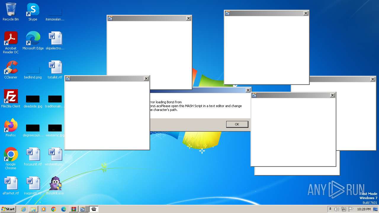Select the skipelectro... Word document icon

pyautogui.click(x=55, y=41)
